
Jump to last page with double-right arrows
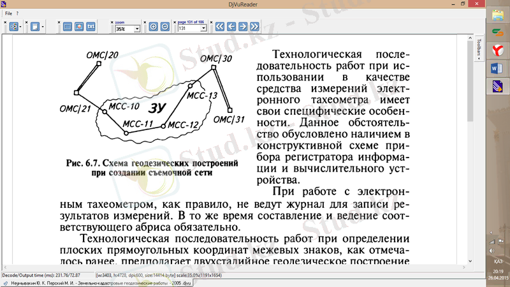point(254,27)
